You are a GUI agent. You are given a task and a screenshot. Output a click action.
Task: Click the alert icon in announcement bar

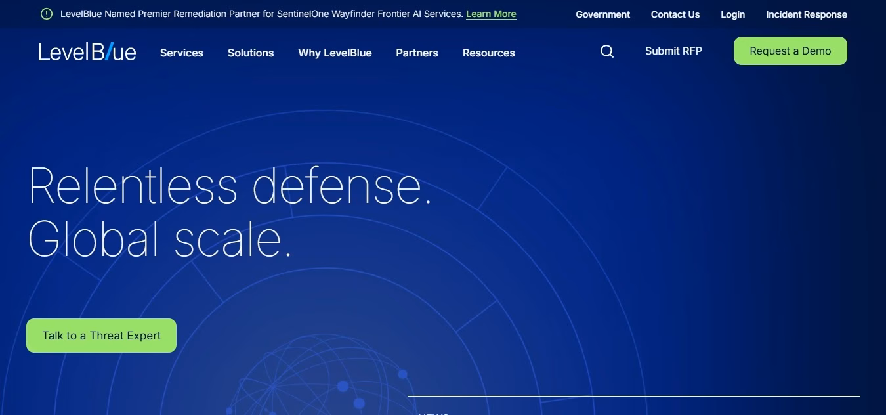tap(47, 14)
